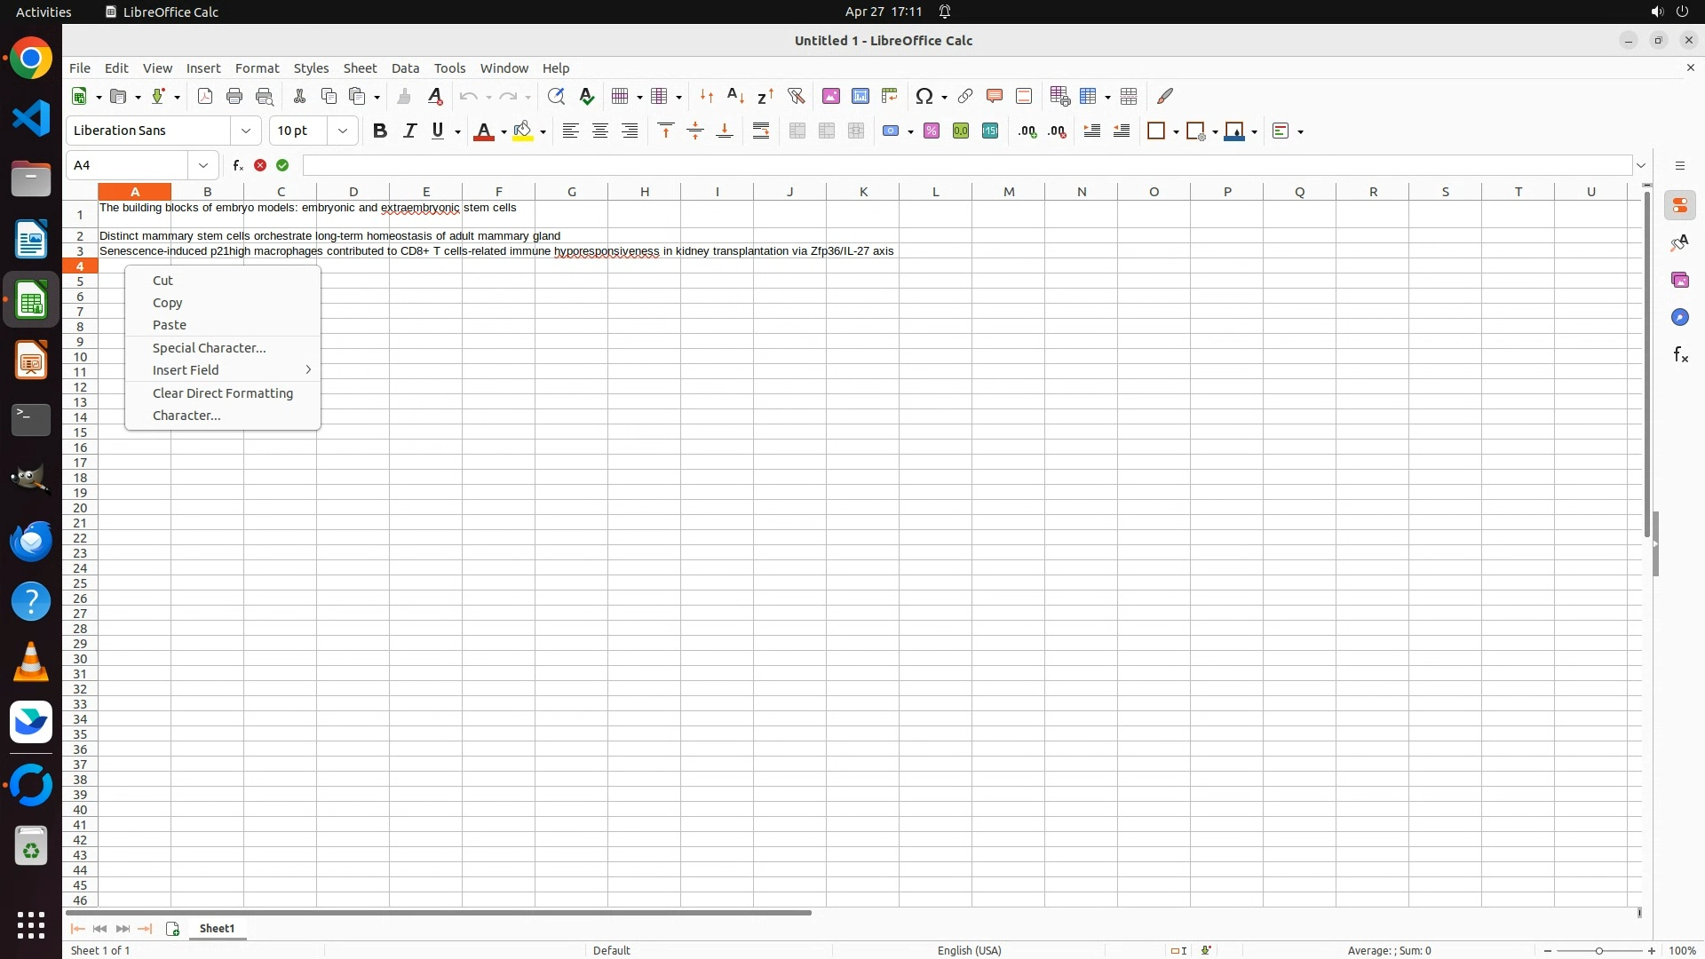Click the Insert Chart icon
This screenshot has width=1705, height=959.
click(x=860, y=96)
